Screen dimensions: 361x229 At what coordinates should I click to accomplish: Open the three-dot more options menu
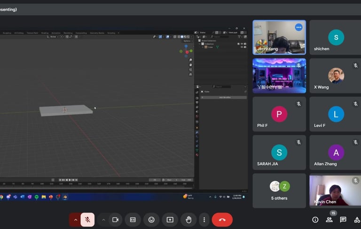click(204, 220)
